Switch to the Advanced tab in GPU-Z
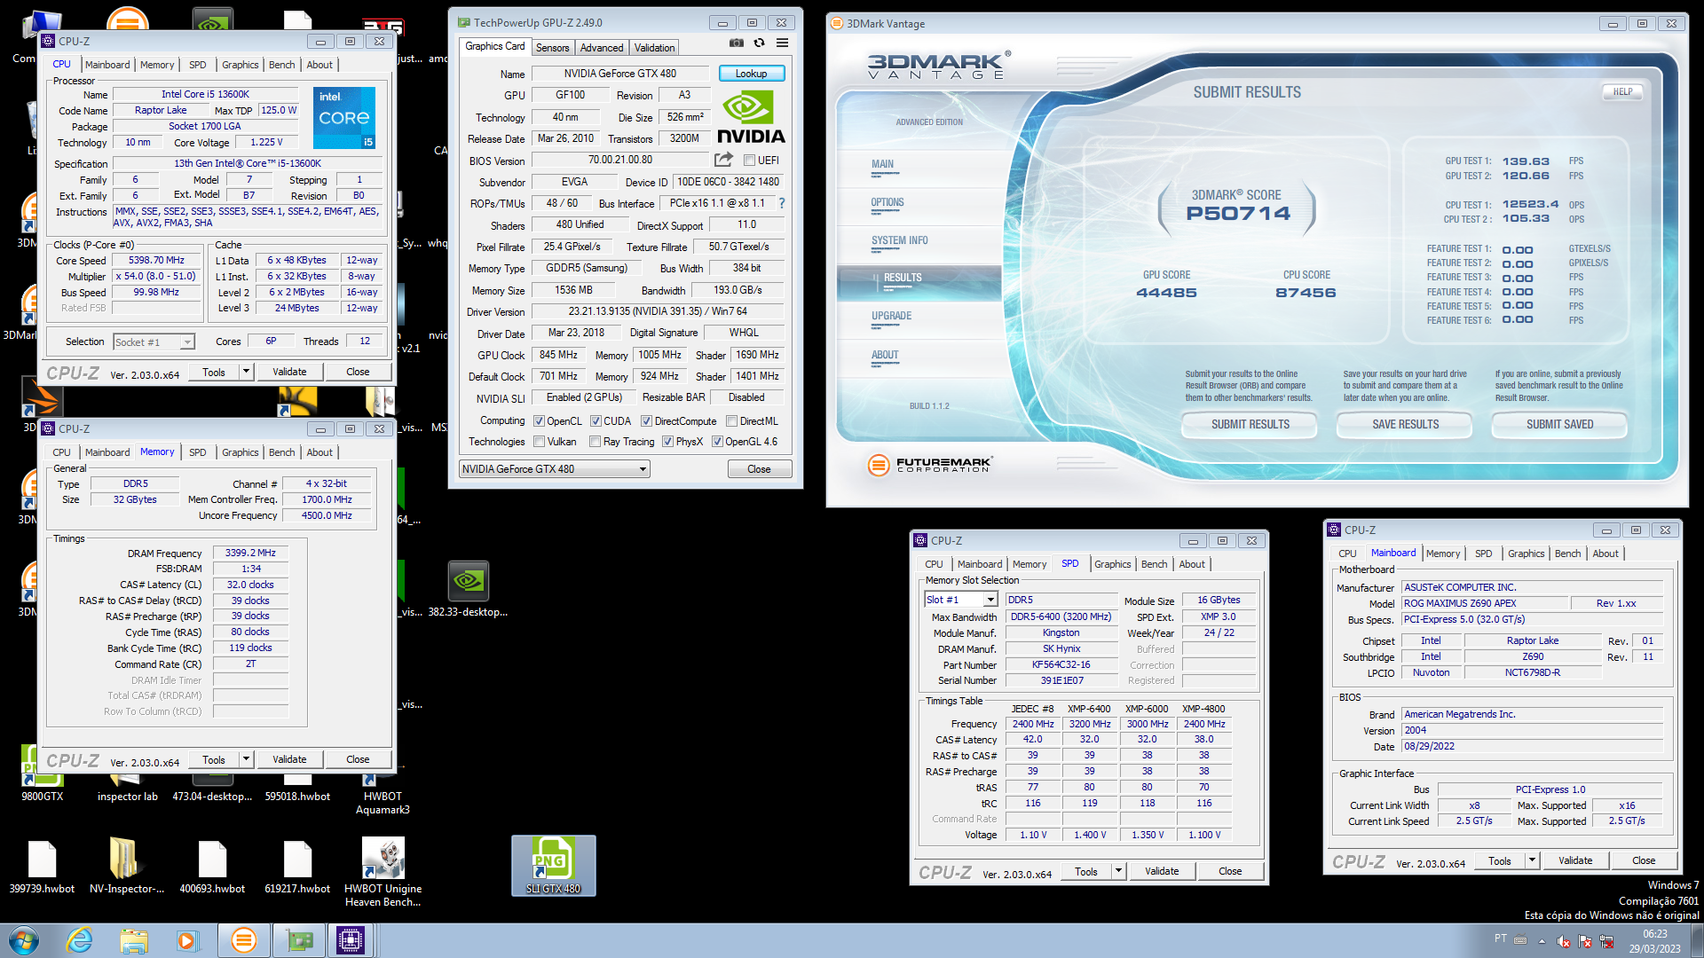The image size is (1704, 958). tap(602, 48)
